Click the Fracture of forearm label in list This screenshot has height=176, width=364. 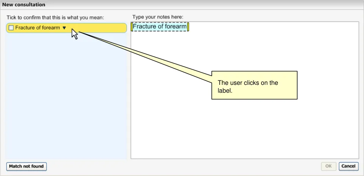pyautogui.click(x=37, y=28)
